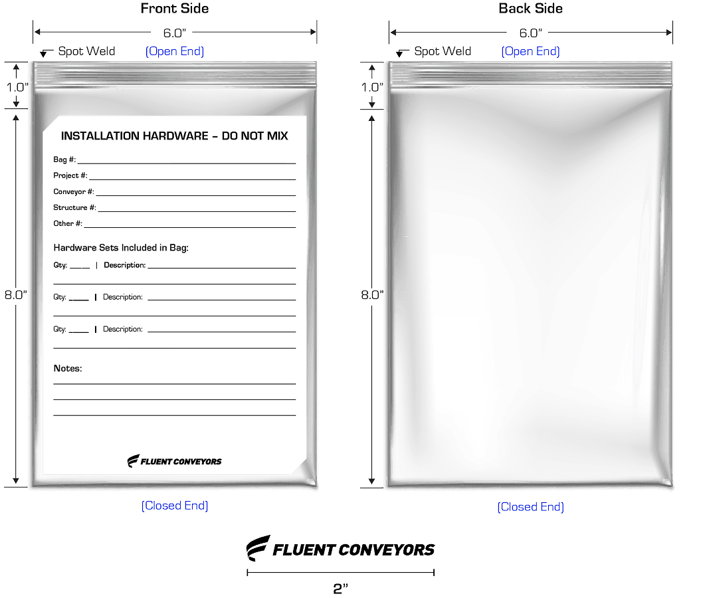Click the back side 8.0" height dimension
Image resolution: width=703 pixels, height=598 pixels.
pos(373,295)
